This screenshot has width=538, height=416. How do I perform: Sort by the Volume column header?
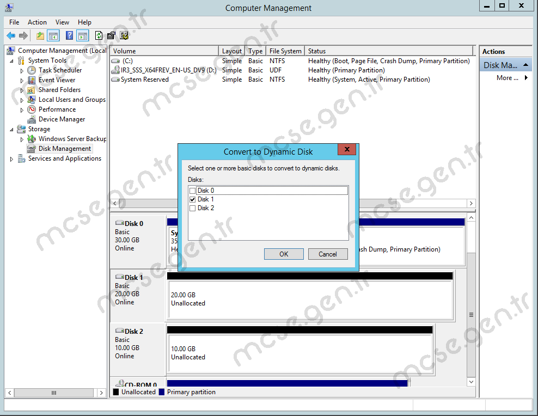(164, 51)
